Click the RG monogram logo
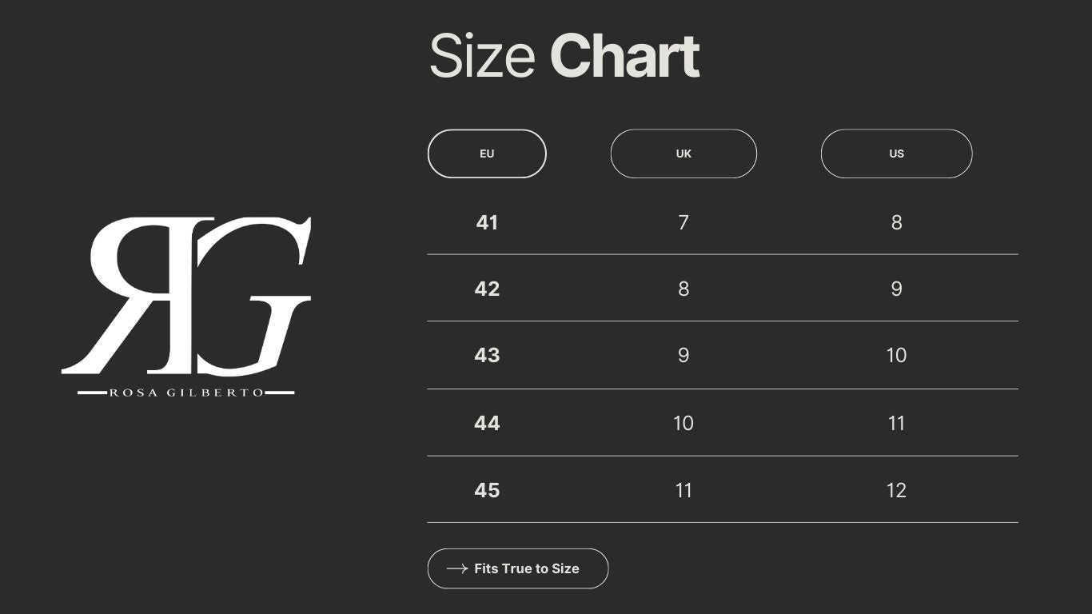This screenshot has width=1092, height=614. point(185,296)
